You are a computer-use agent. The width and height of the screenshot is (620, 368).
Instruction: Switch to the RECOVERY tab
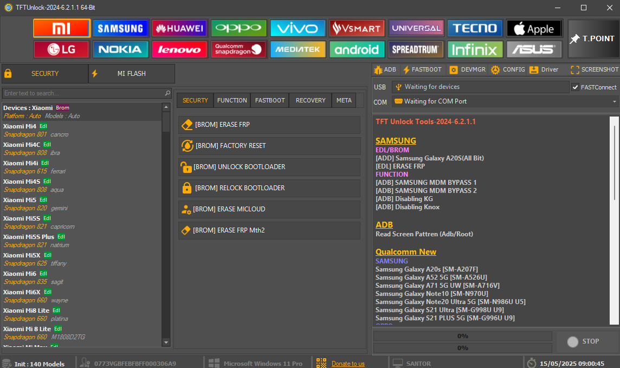pos(311,100)
